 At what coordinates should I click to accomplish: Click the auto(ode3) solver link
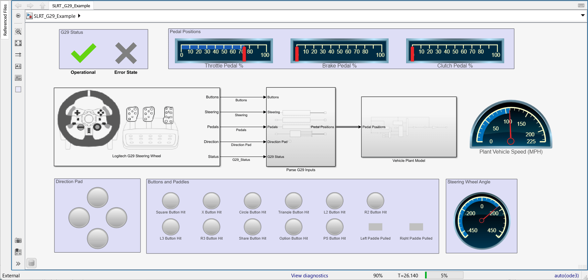[566, 275]
